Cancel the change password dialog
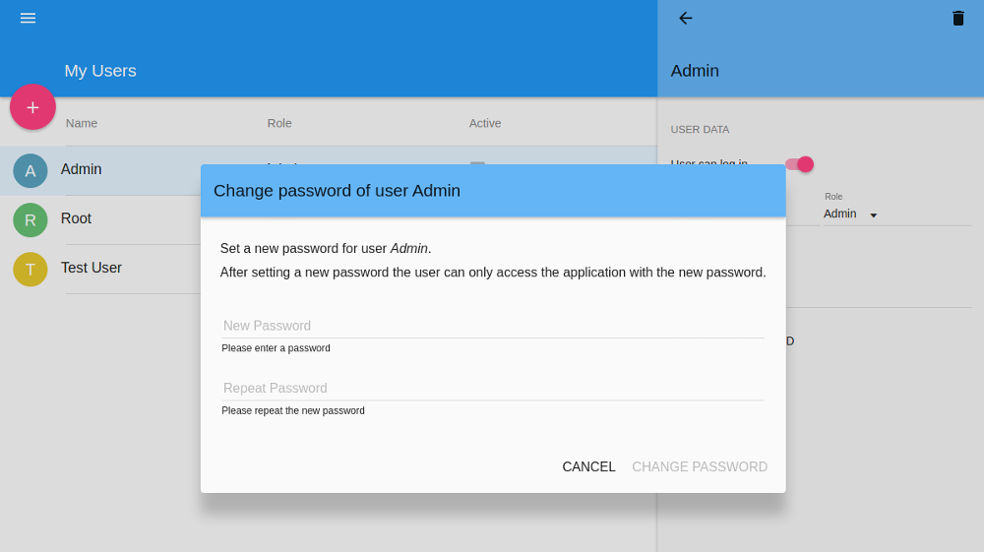The width and height of the screenshot is (984, 552). pos(588,466)
